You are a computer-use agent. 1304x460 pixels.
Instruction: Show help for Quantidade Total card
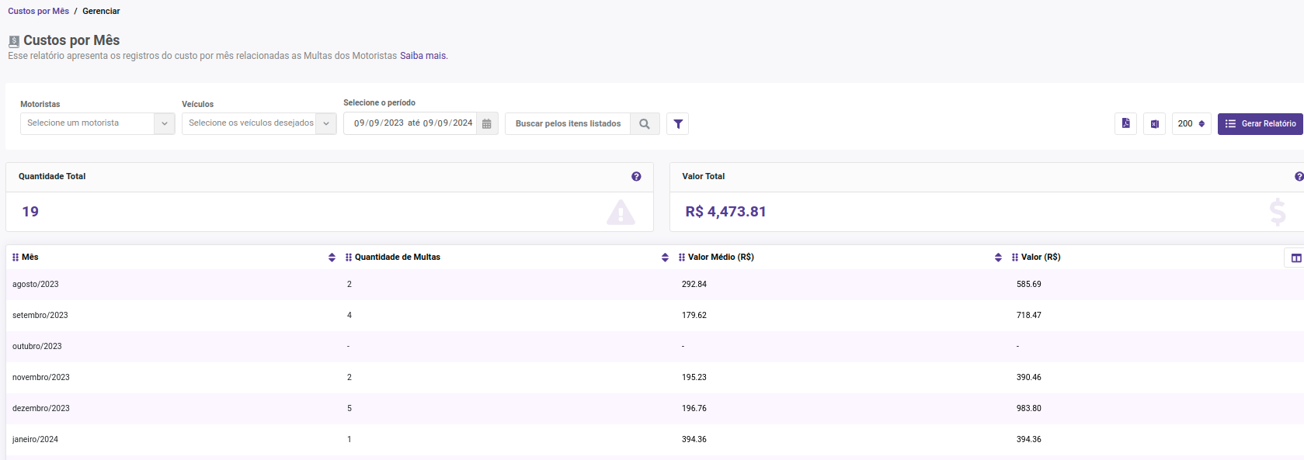pyautogui.click(x=636, y=177)
